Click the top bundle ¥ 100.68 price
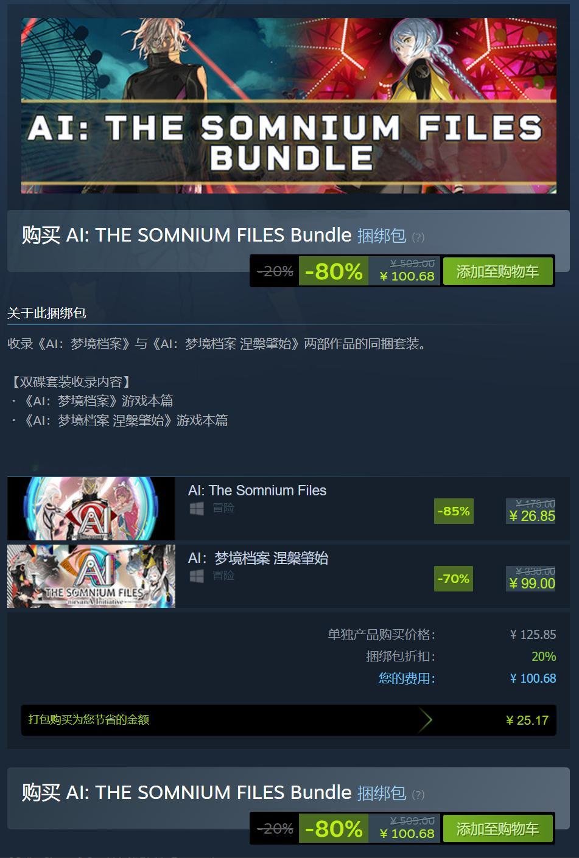579x858 pixels. click(407, 276)
